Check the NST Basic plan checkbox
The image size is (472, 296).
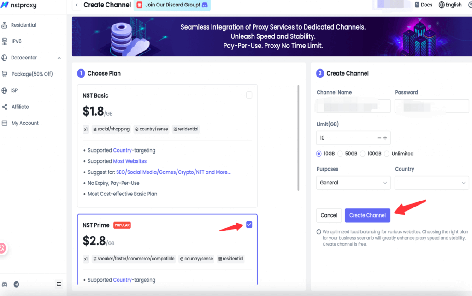click(249, 95)
